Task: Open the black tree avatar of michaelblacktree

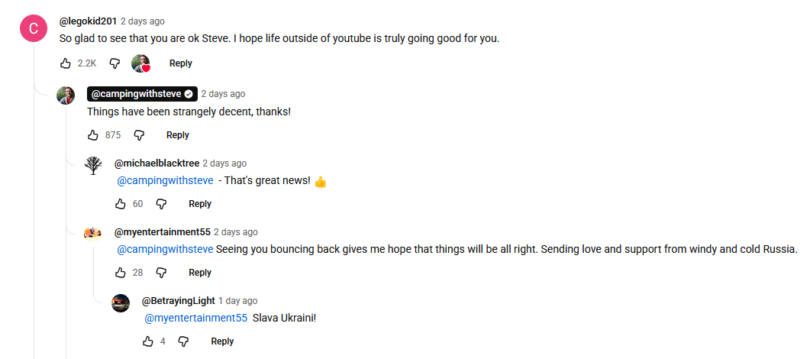Action: (93, 165)
